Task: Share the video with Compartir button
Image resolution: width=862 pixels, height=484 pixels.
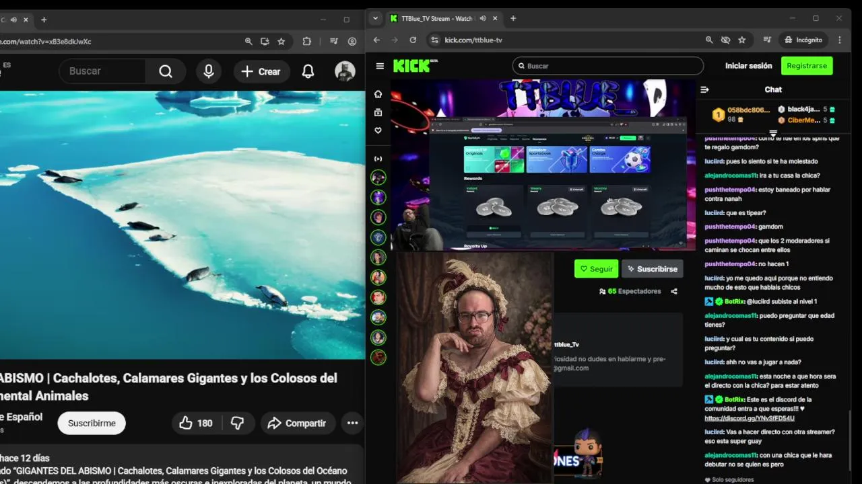Action: click(297, 423)
